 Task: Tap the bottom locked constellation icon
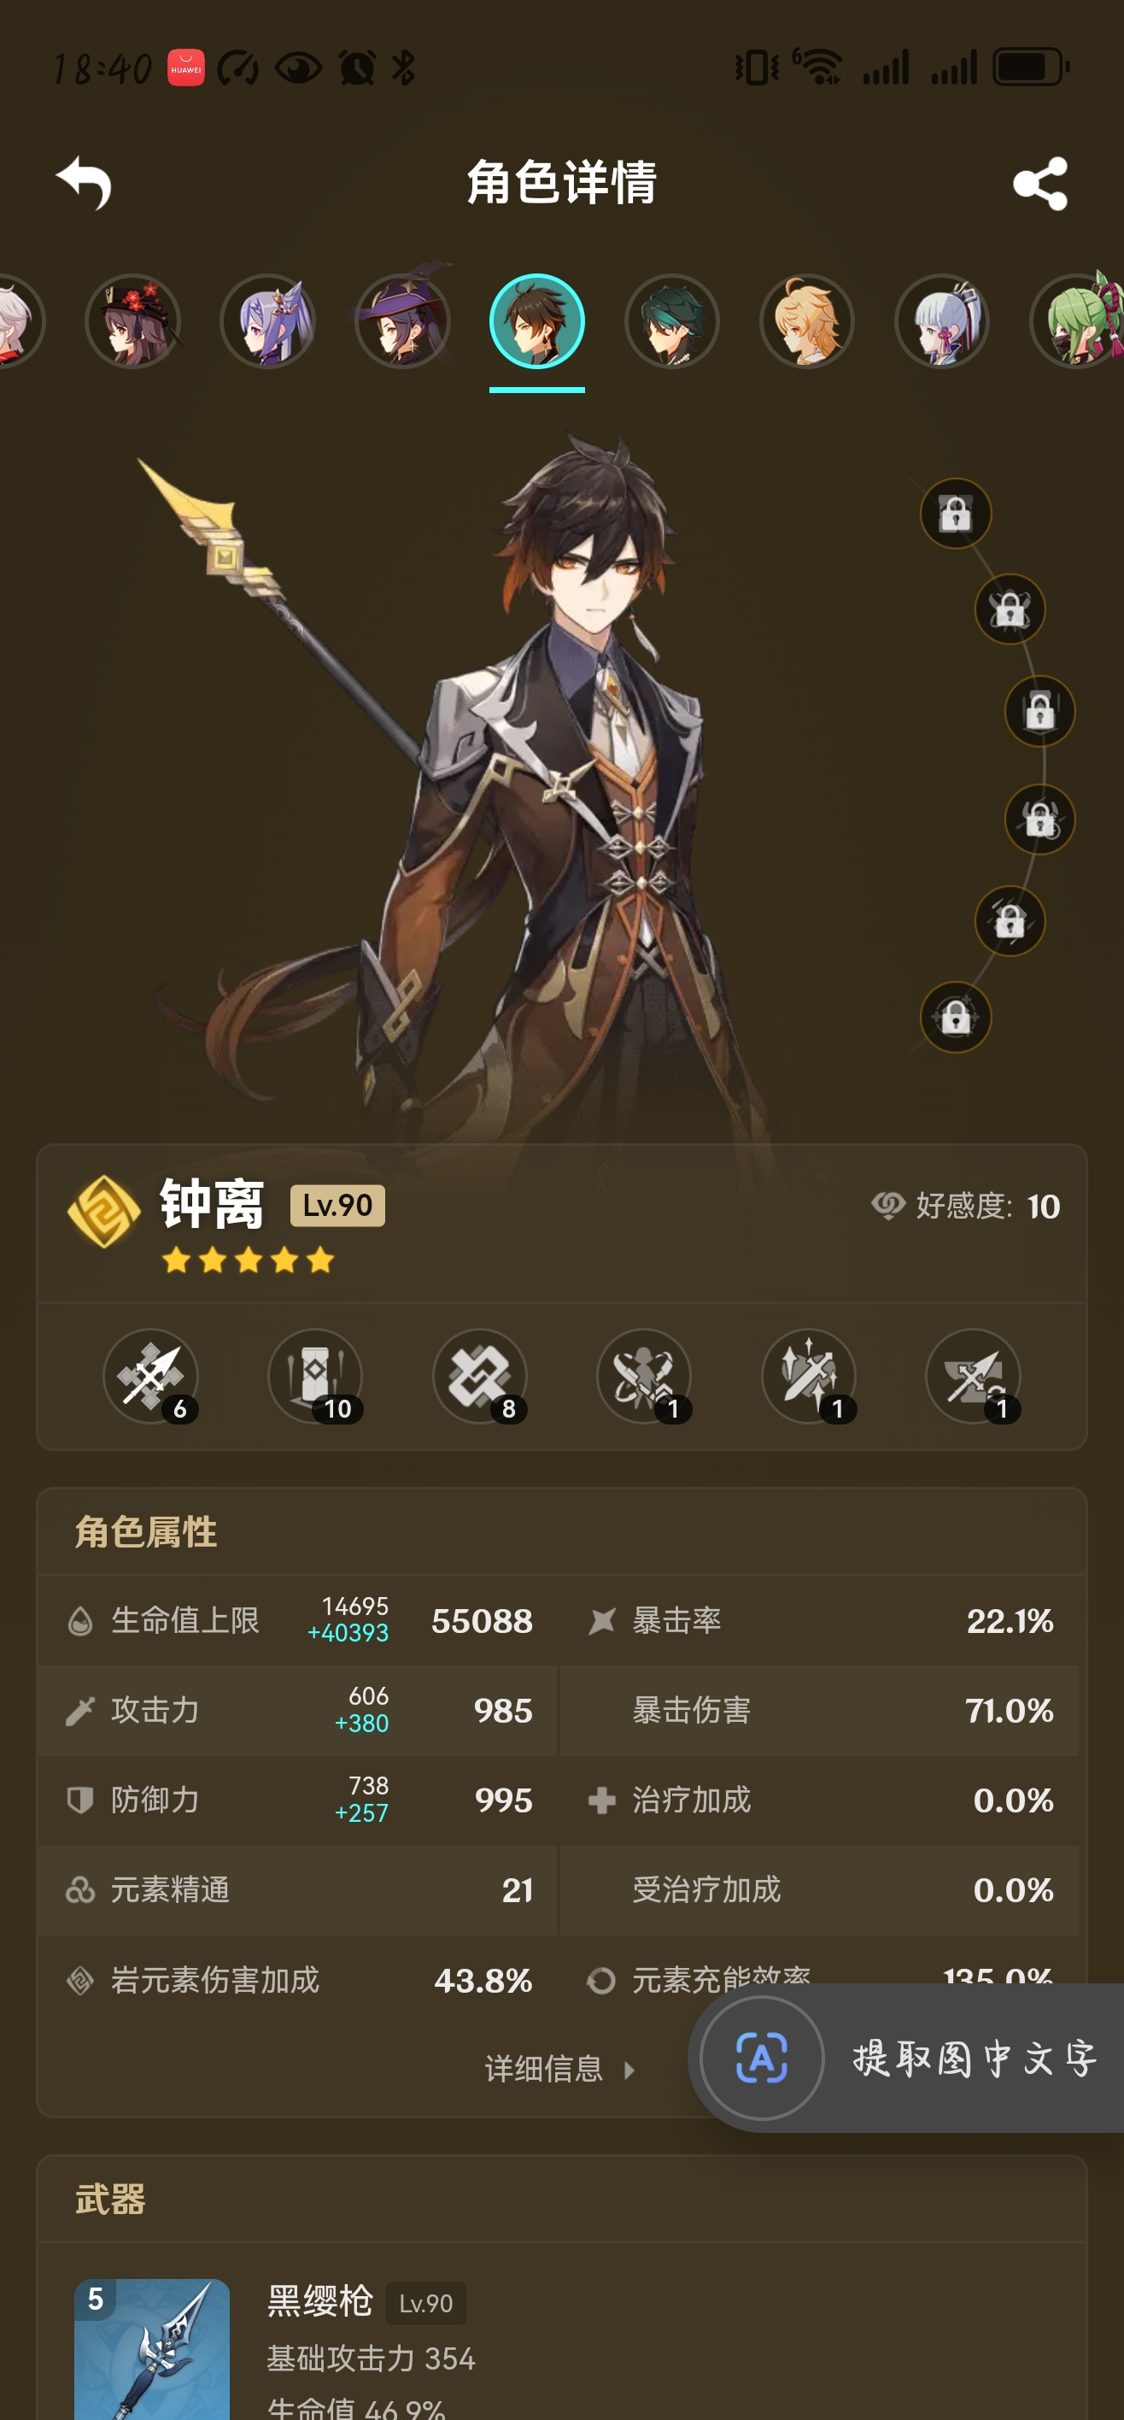point(956,1018)
